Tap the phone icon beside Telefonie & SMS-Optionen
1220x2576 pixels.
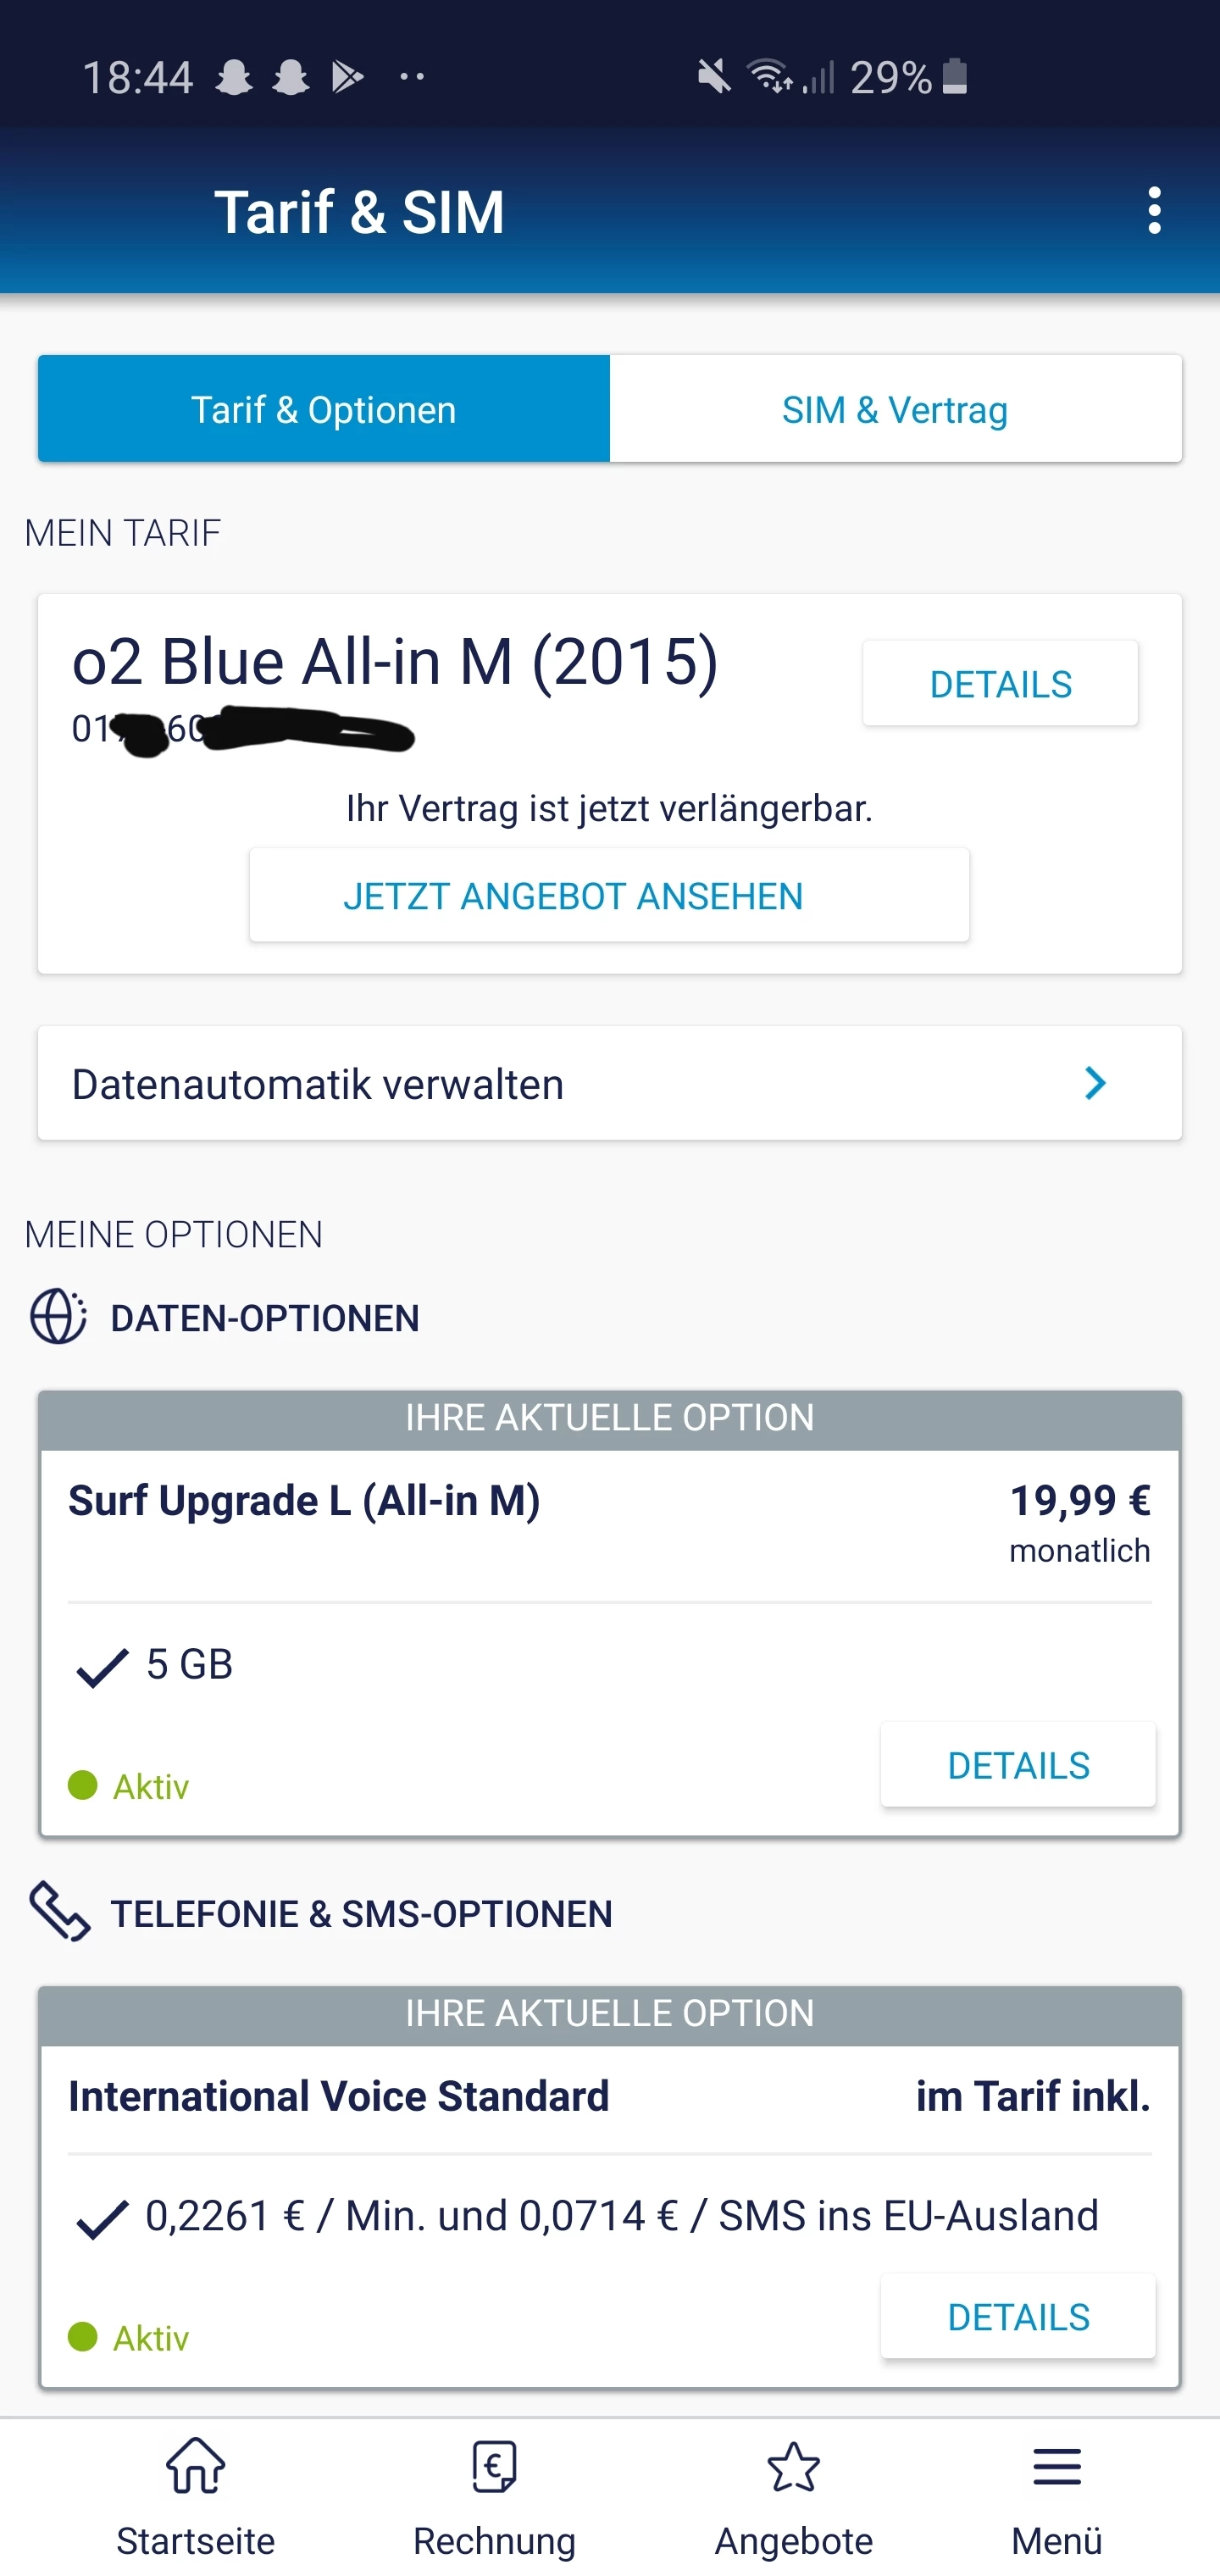[x=60, y=1911]
